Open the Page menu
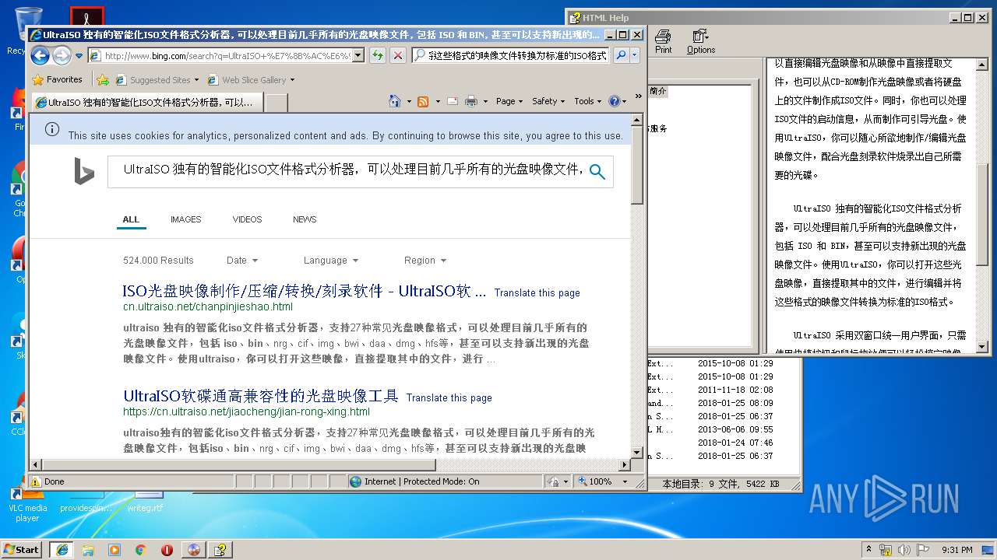Image resolution: width=997 pixels, height=560 pixels. pos(509,101)
